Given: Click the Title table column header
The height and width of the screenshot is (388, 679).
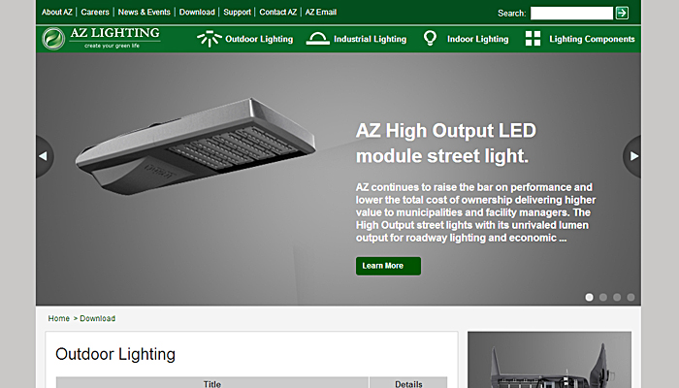Looking at the screenshot, I should [x=212, y=383].
